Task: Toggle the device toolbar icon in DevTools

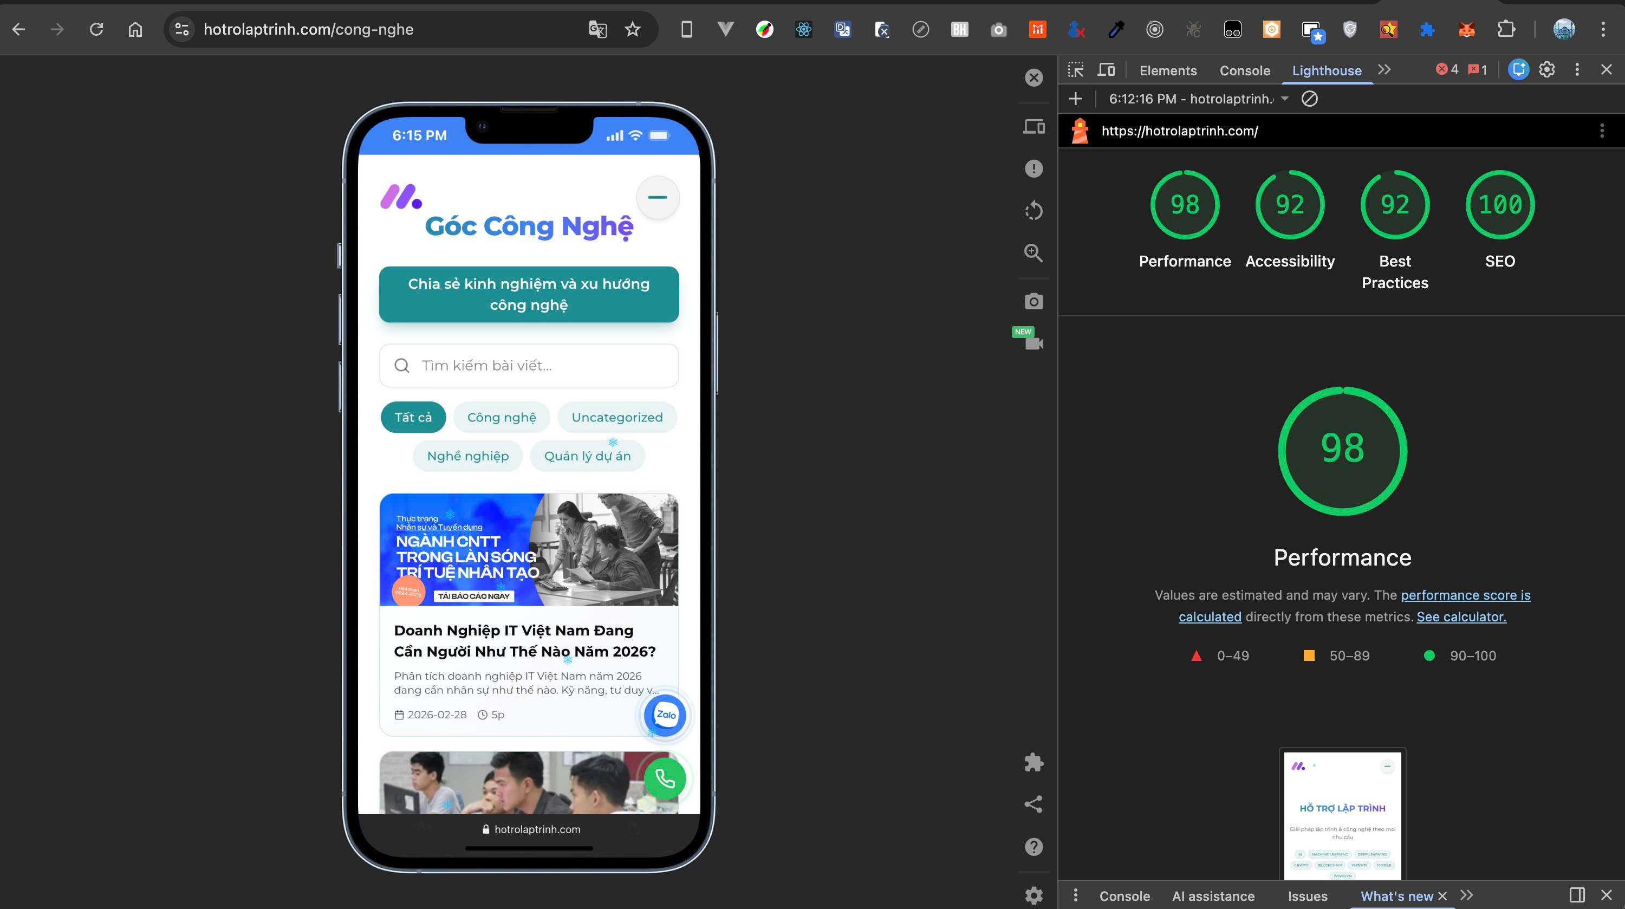Action: pyautogui.click(x=1106, y=69)
